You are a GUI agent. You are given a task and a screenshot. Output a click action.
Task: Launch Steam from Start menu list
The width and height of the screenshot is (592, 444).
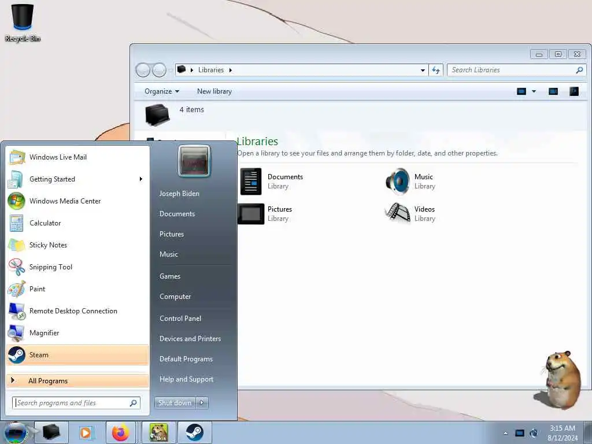(x=77, y=355)
